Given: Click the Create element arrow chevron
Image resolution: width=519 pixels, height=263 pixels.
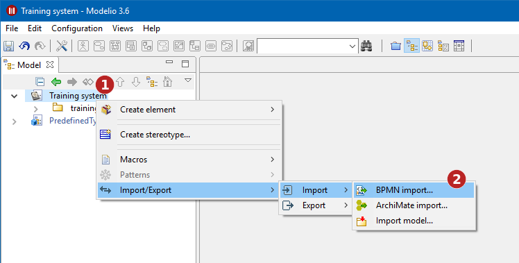Looking at the screenshot, I should 273,110.
